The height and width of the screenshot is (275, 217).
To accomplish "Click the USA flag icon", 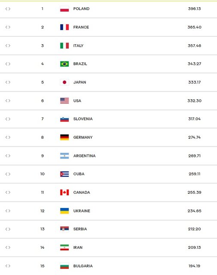I will [x=64, y=101].
